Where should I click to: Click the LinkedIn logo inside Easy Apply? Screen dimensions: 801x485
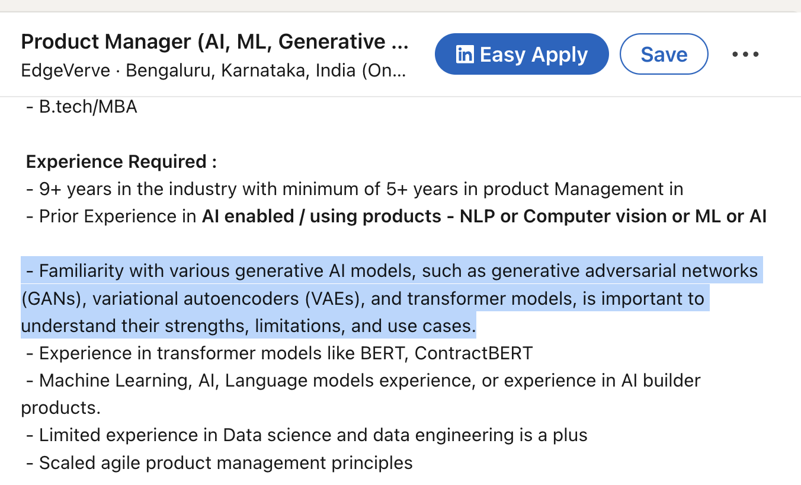pyautogui.click(x=465, y=55)
